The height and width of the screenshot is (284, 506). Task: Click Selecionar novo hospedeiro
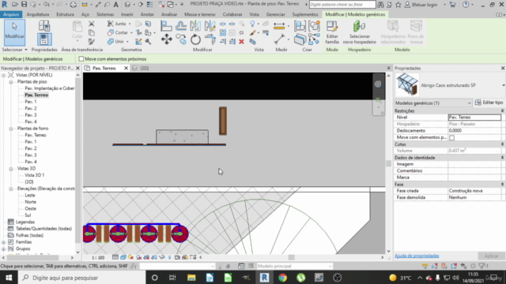[359, 32]
